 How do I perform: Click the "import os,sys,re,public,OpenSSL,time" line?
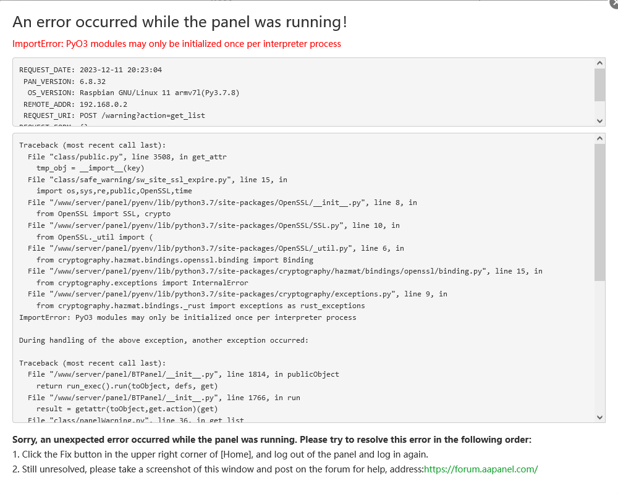click(114, 191)
